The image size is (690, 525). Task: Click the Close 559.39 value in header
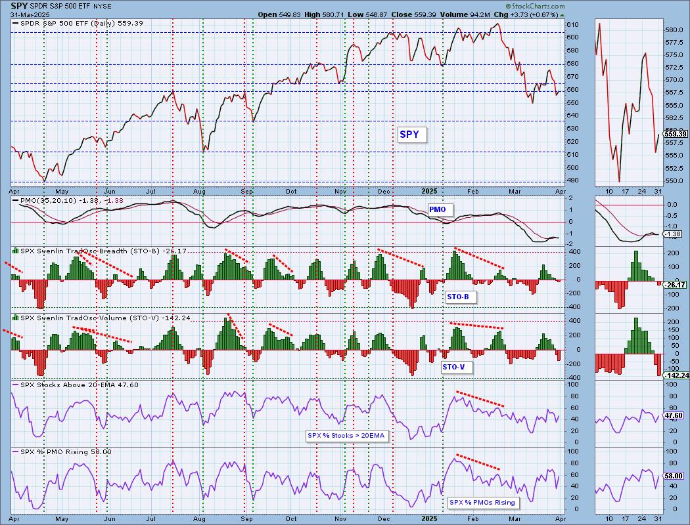coord(413,14)
